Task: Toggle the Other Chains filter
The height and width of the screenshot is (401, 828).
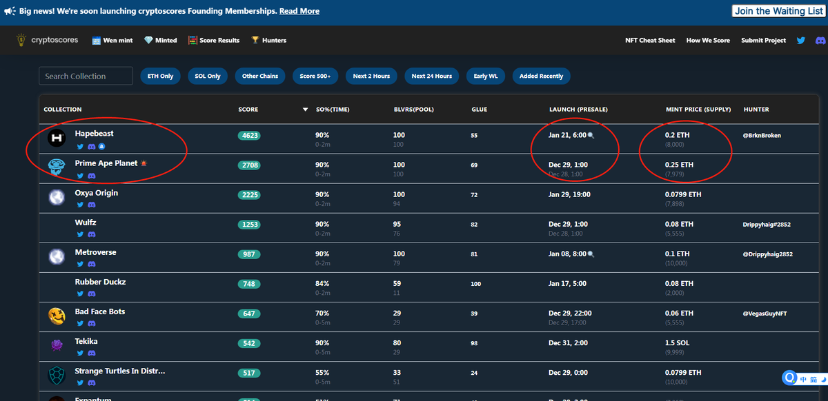Action: (x=260, y=76)
